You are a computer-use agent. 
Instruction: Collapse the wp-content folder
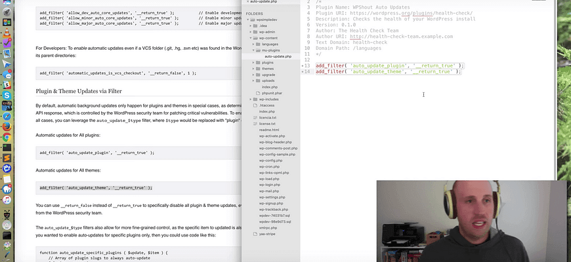pyautogui.click(x=251, y=38)
